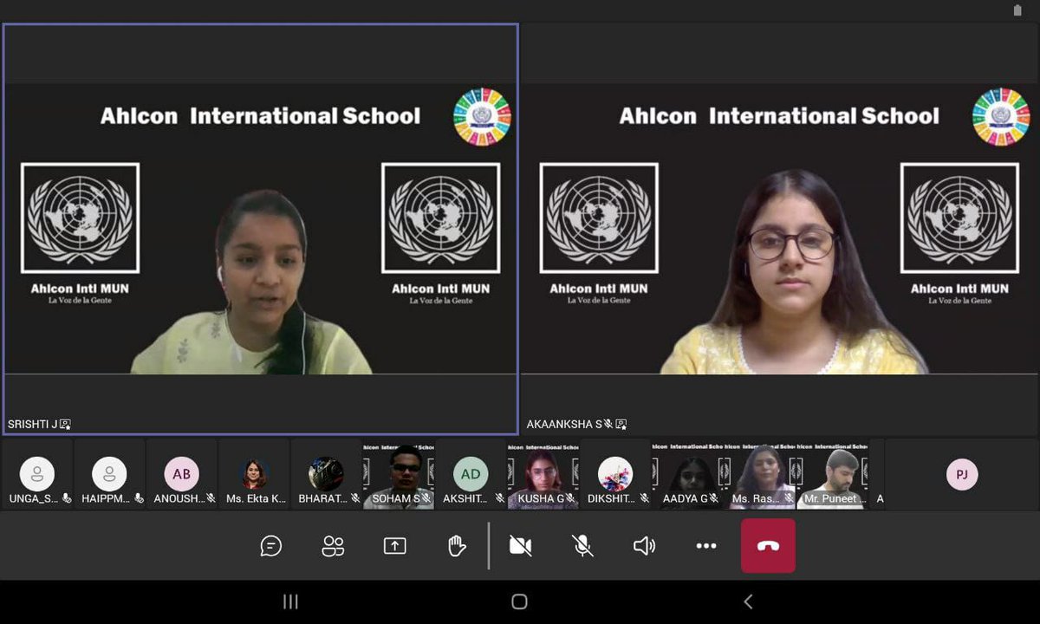
Task: Open the more options menu
Action: (x=706, y=546)
